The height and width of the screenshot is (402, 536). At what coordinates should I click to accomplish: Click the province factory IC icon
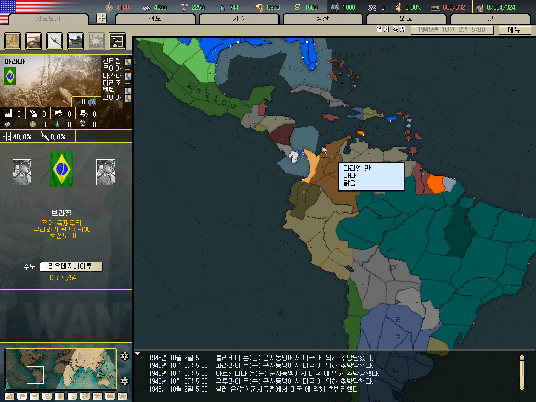[x=8, y=113]
